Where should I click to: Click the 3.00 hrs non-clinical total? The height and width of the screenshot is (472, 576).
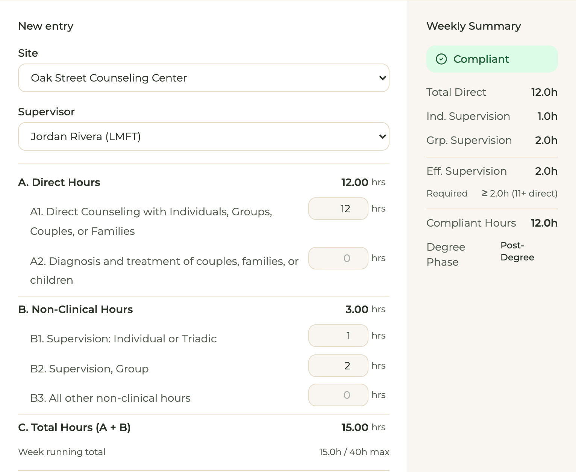pyautogui.click(x=365, y=309)
